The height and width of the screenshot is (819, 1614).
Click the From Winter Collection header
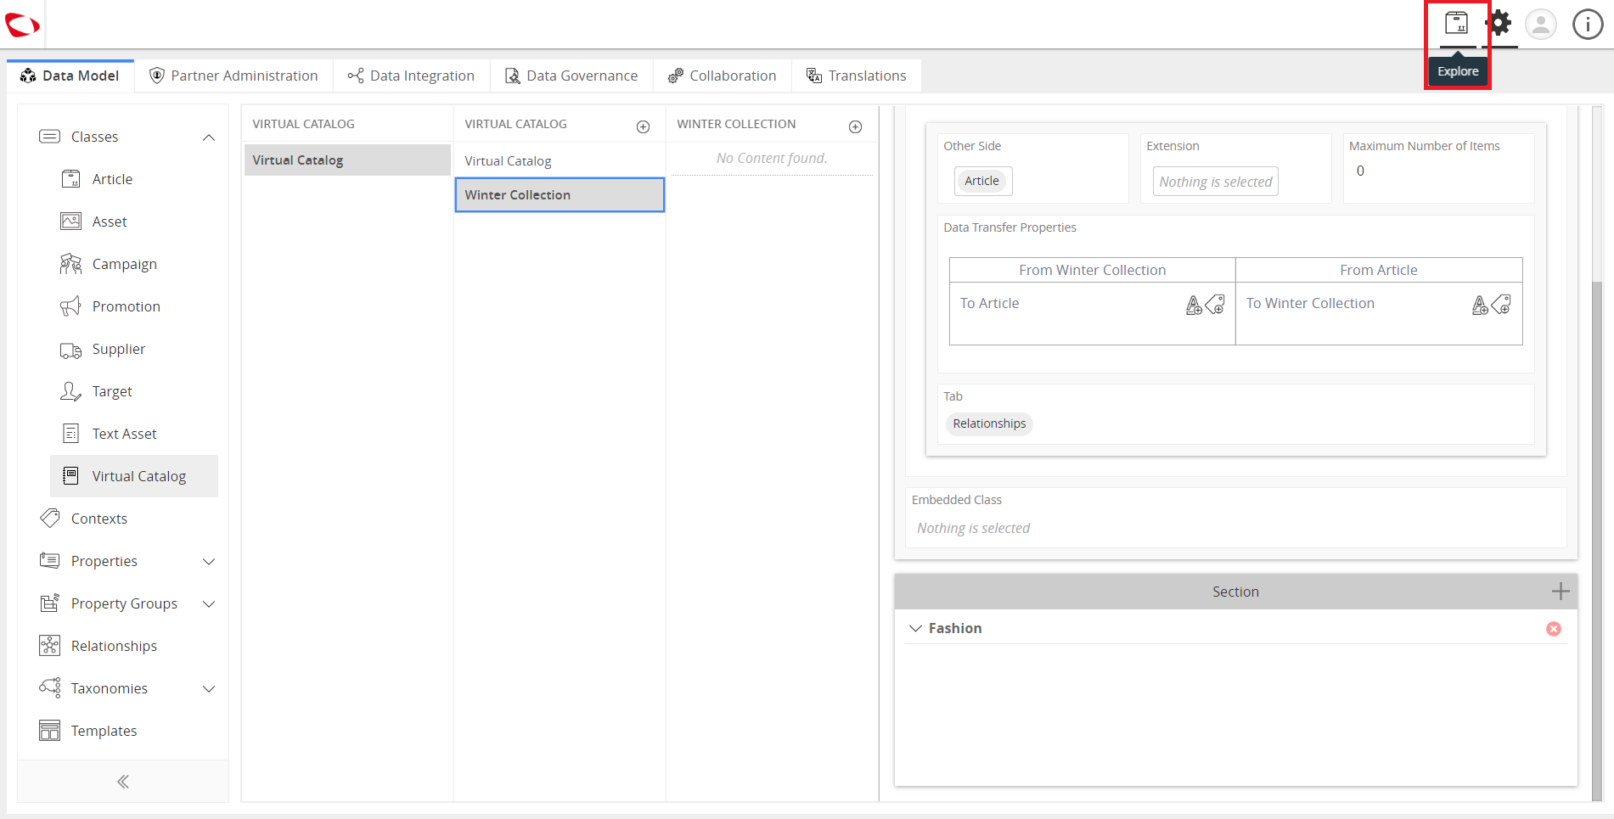point(1092,270)
